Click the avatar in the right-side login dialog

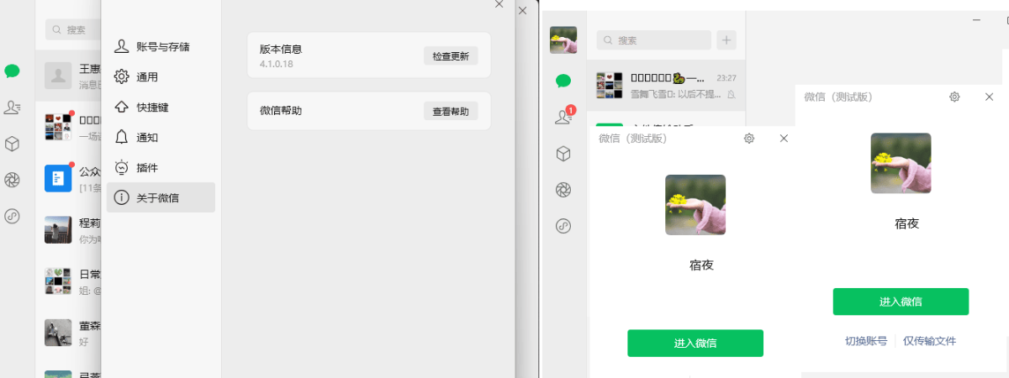coord(901,163)
